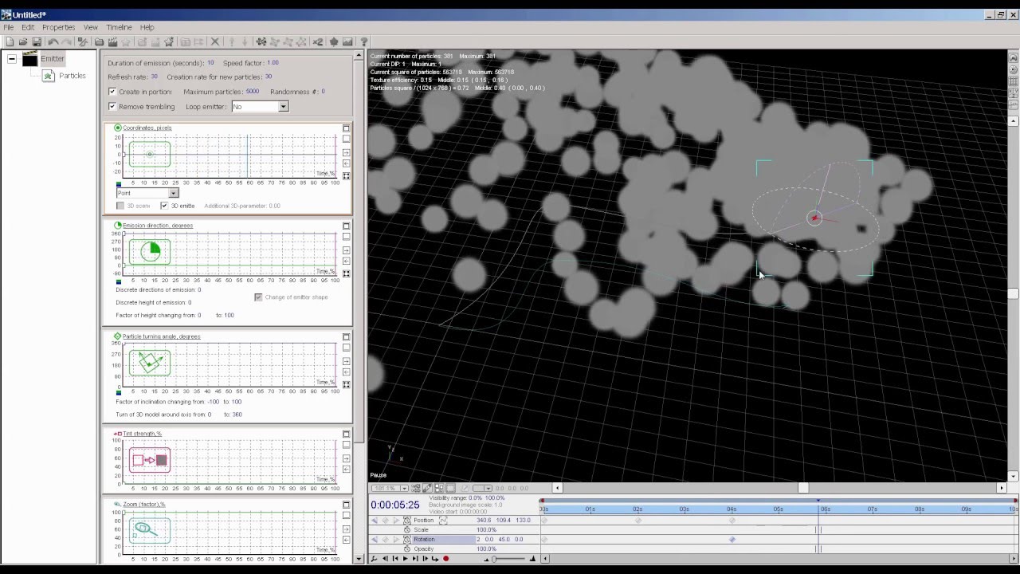The image size is (1020, 574).
Task: Click the Refresh rate value 30
Action: tap(155, 77)
